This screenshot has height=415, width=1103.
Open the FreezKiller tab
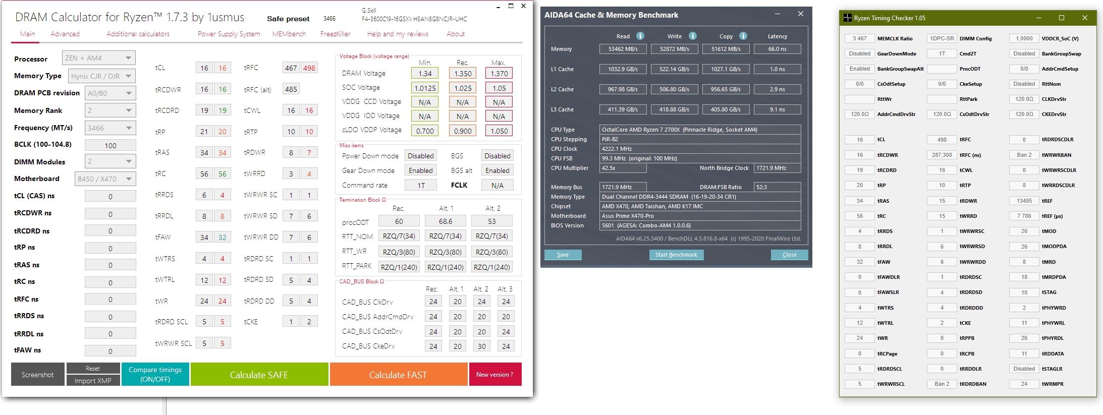point(336,34)
